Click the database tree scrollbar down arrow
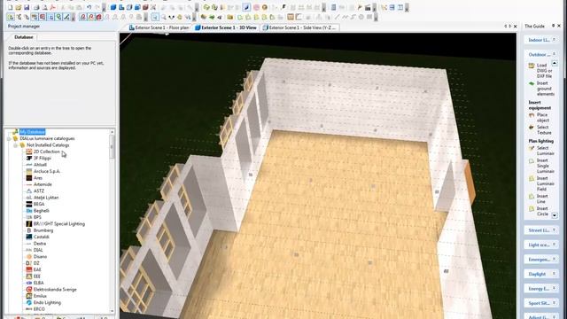 click(113, 311)
